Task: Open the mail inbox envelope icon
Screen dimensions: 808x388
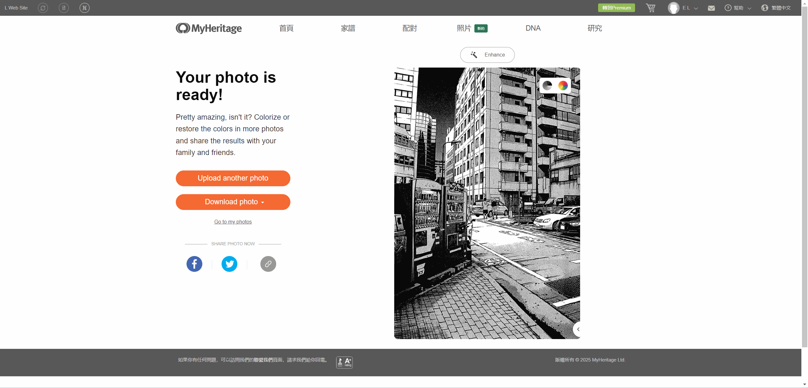Action: (x=711, y=8)
